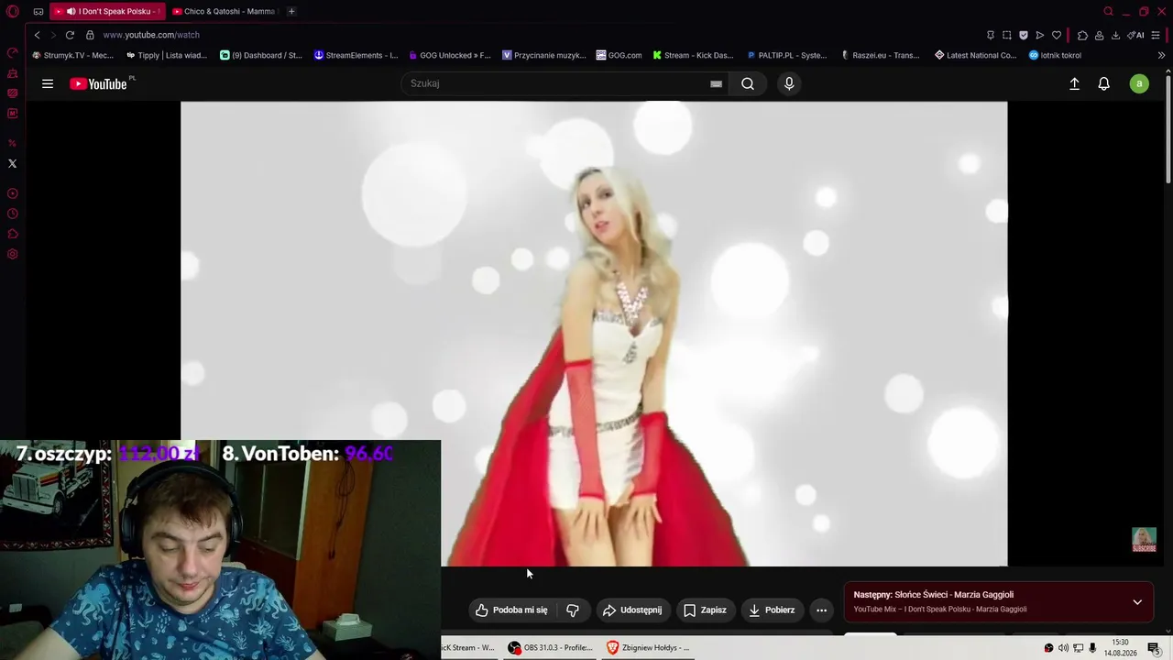
Task: Expand the Następny playlist panel chevron
Action: (1137, 602)
